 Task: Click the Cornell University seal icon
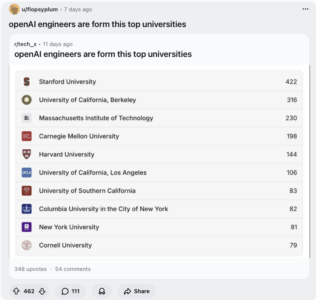[27, 245]
